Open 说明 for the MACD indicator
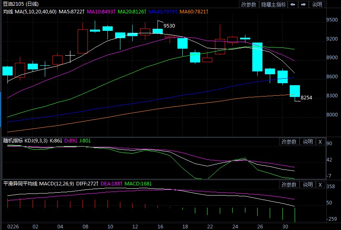This screenshot has width=341, height=230. coord(308,185)
